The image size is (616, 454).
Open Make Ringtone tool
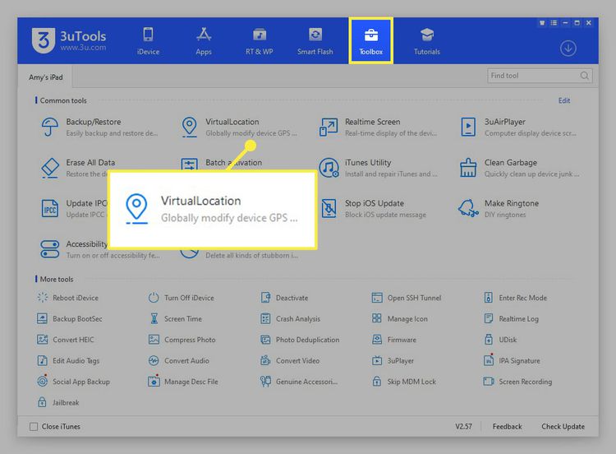pos(499,209)
